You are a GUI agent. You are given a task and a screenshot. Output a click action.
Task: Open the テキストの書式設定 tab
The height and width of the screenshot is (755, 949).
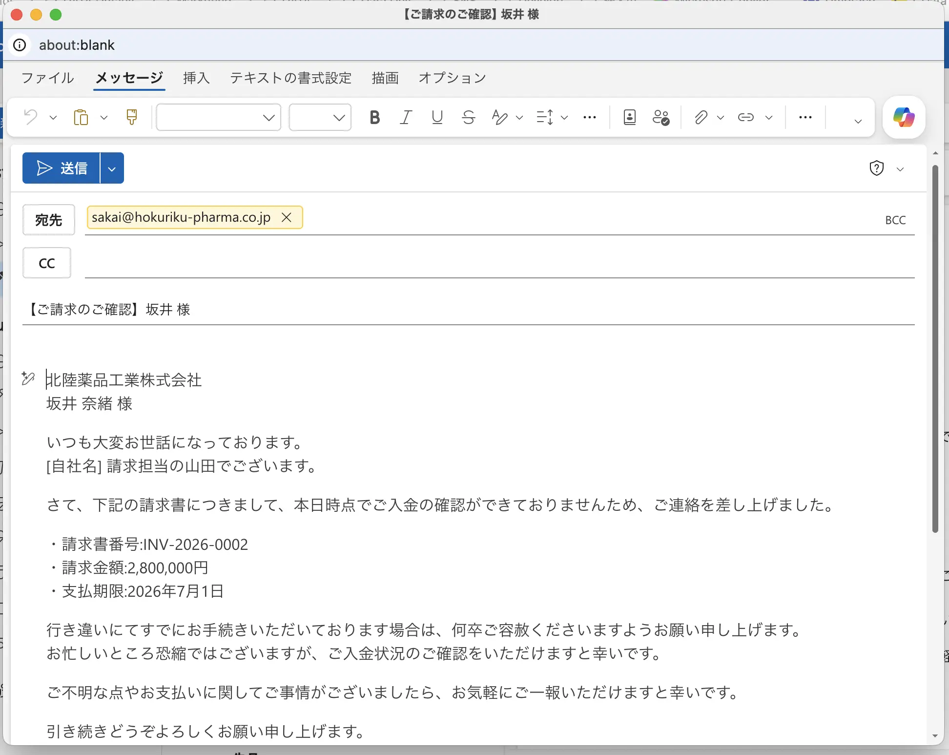(291, 78)
